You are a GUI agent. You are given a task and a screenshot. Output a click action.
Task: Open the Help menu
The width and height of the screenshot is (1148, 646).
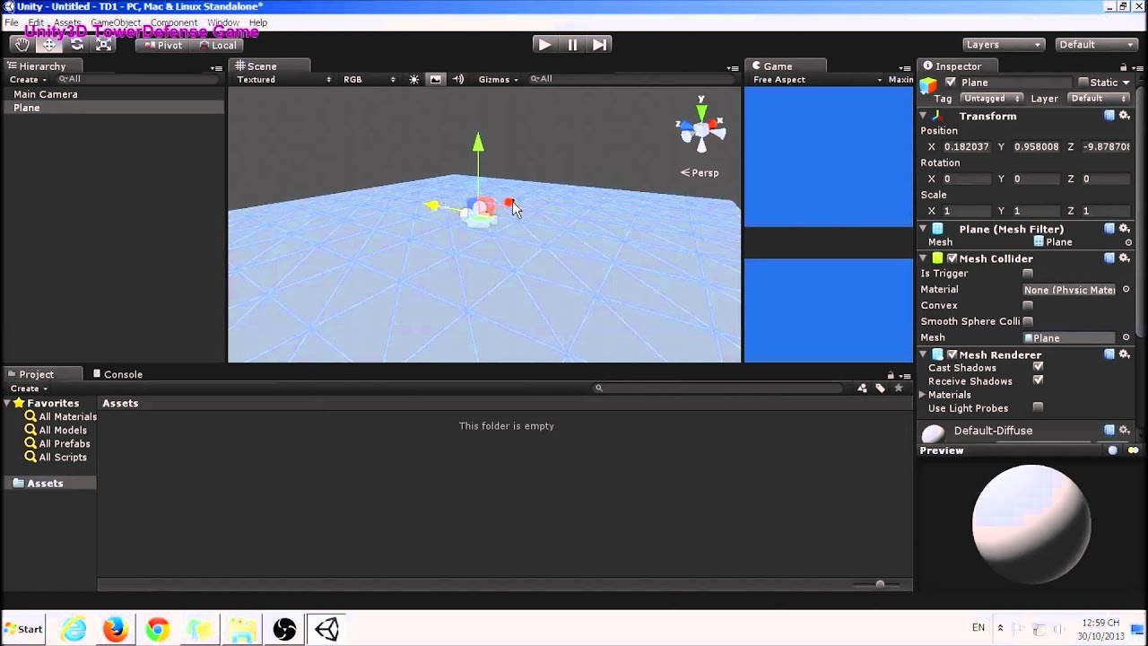tap(257, 22)
